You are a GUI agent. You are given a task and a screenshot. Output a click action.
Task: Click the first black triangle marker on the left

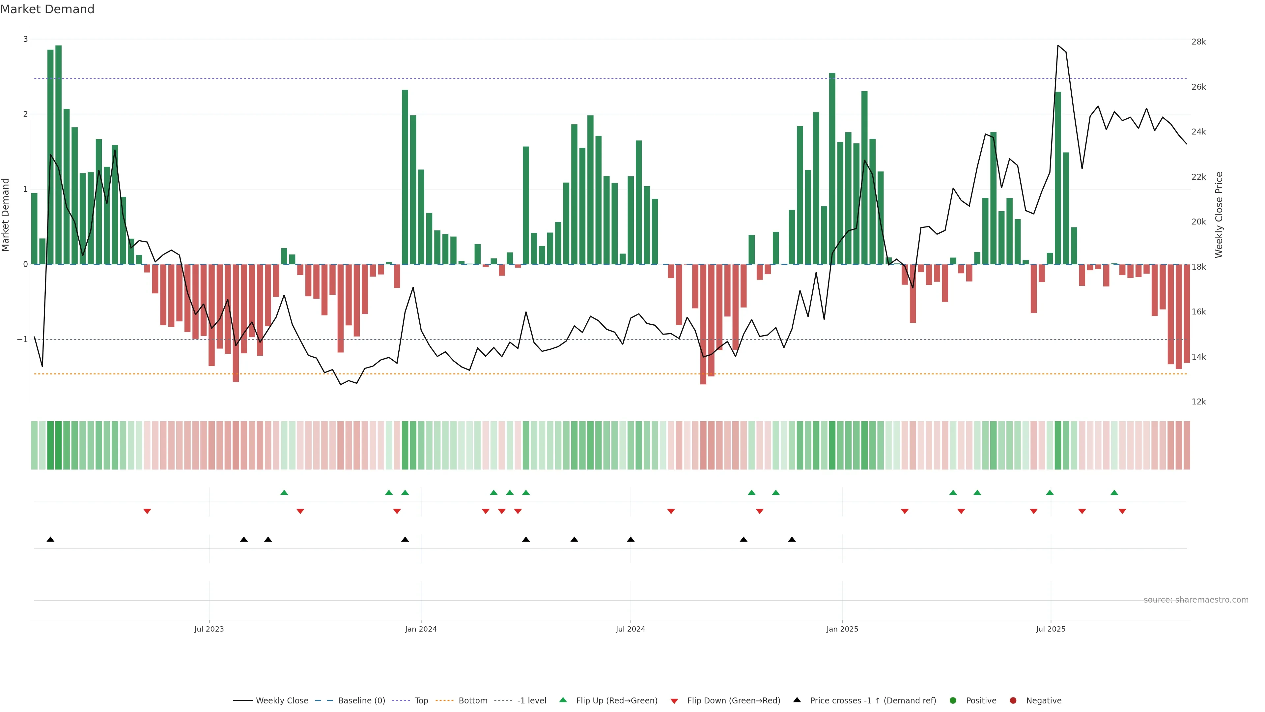point(50,540)
